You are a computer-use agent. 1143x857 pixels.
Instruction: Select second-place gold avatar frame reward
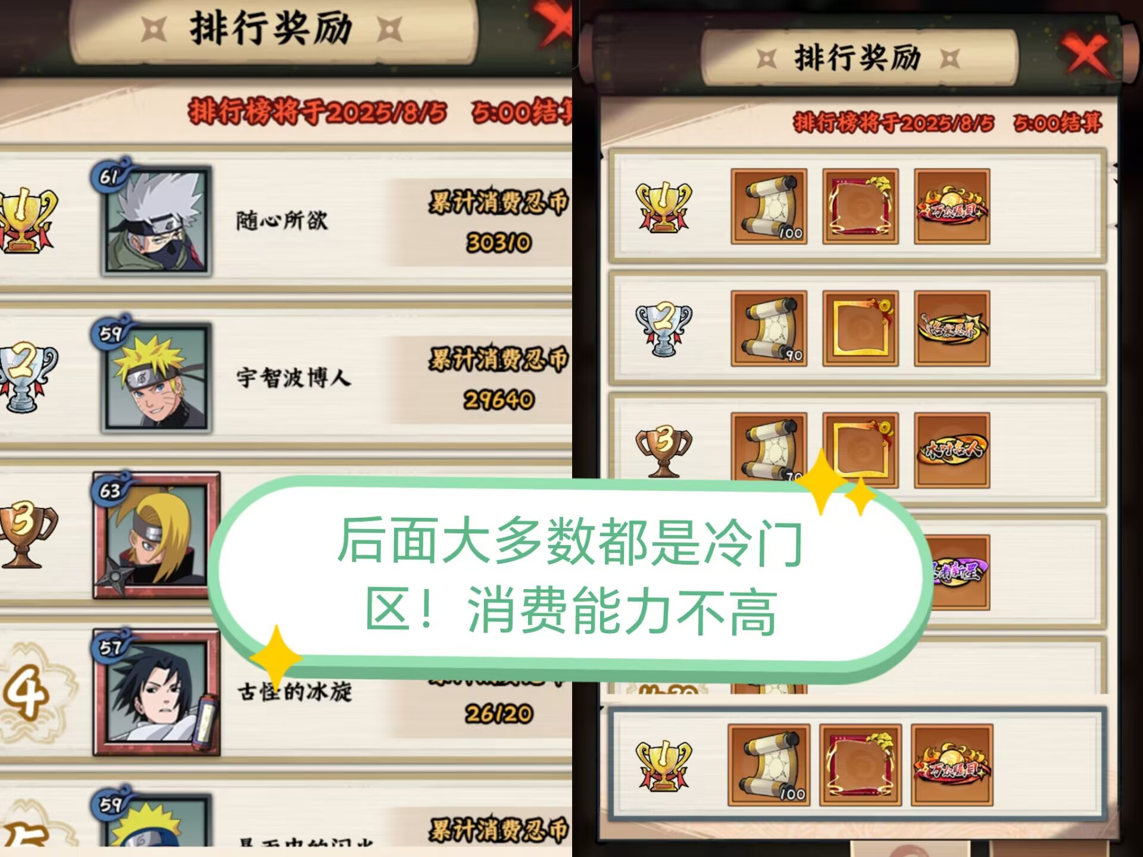[x=860, y=329]
